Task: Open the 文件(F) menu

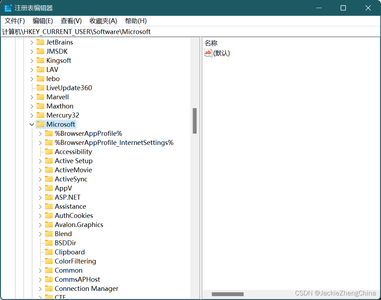Action: click(x=15, y=21)
